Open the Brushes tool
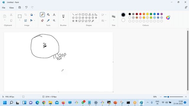Viewport: 189px width, 106px height. [x=63, y=16]
